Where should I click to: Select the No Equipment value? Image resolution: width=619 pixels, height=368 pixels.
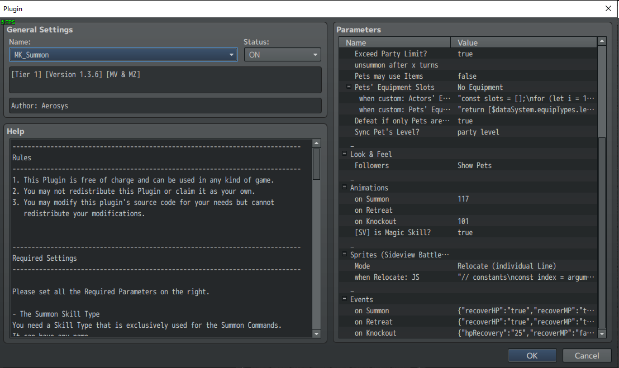480,87
